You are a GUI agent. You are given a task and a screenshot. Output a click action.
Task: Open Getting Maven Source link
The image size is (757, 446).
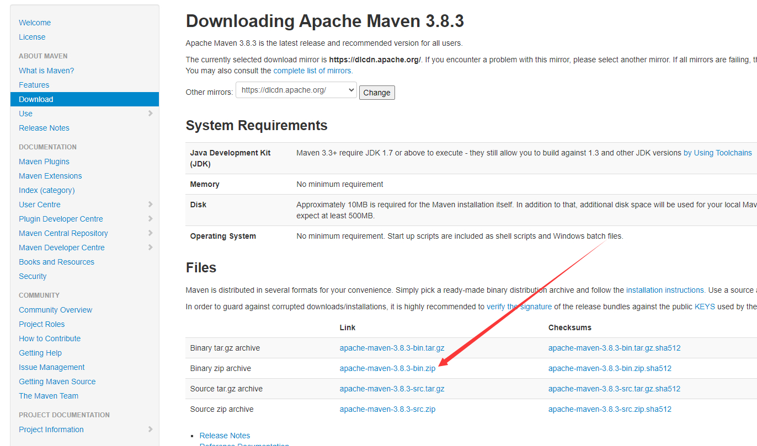tap(57, 381)
